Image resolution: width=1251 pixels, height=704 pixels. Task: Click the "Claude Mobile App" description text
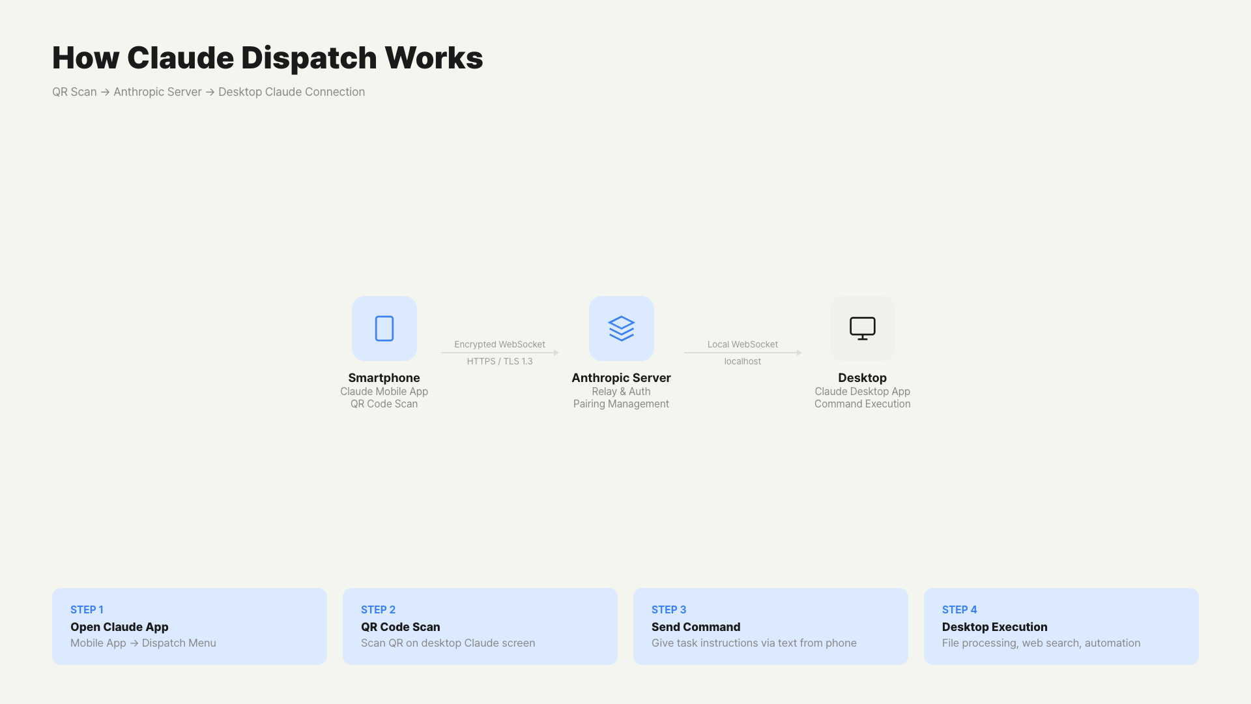coord(384,391)
